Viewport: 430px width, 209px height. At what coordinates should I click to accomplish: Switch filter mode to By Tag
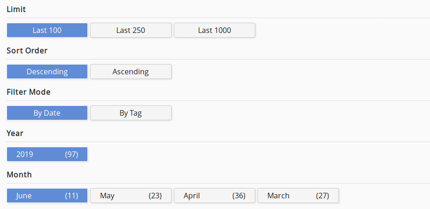pos(131,113)
